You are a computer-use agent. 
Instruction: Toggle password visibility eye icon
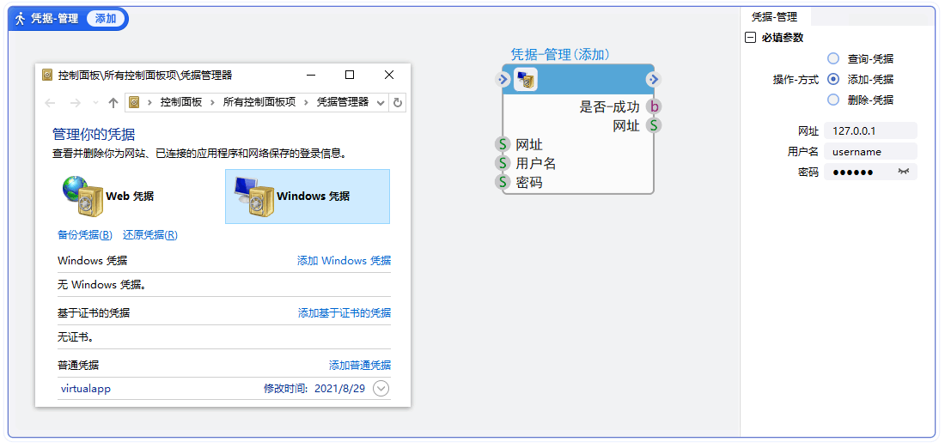click(x=903, y=173)
